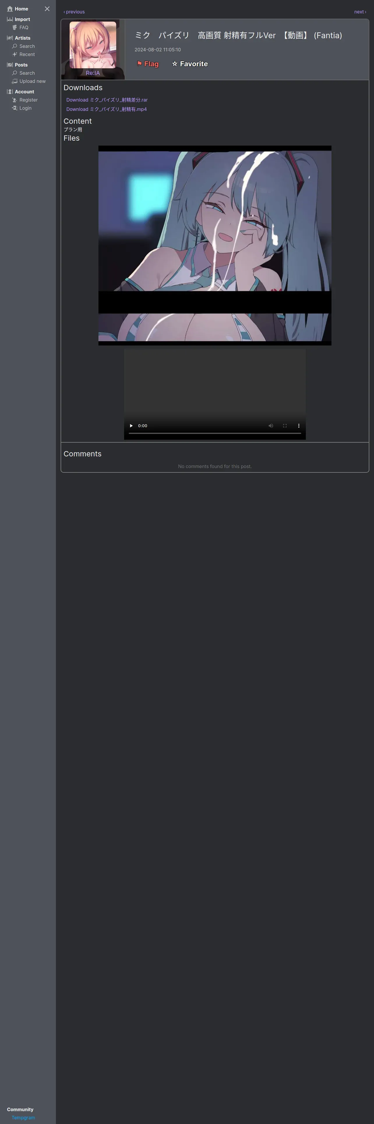Download the .rar file

[107, 100]
